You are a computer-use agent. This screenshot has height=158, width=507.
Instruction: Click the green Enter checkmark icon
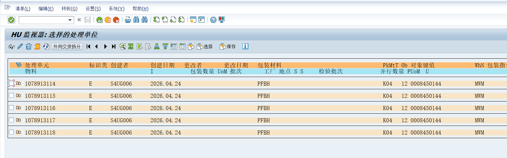(11, 20)
